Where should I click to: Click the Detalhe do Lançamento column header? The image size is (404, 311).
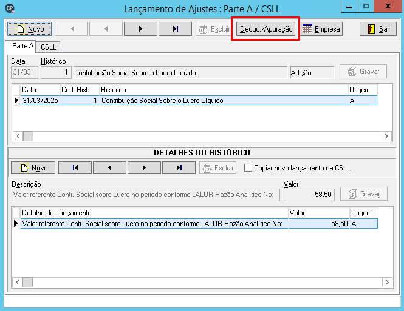(154, 213)
